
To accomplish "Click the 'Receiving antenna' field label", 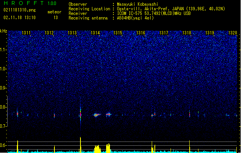I will pos(88,18).
